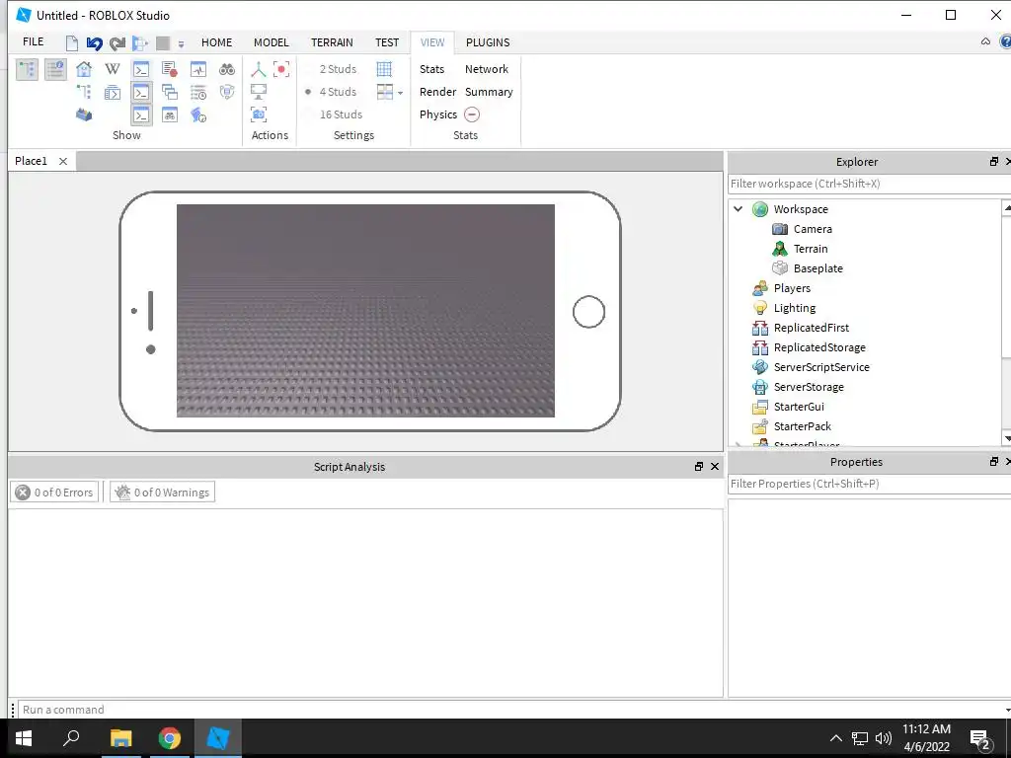1011x758 pixels.
Task: Toggle Physics stats display
Action: [438, 114]
